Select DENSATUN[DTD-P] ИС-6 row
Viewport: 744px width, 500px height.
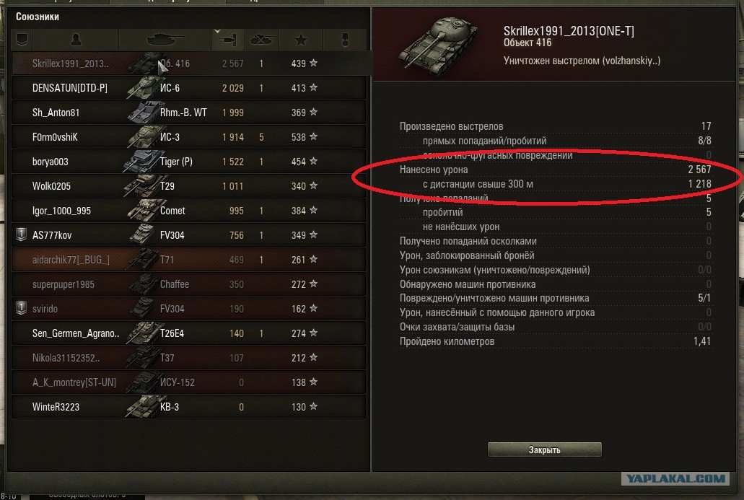(x=189, y=88)
